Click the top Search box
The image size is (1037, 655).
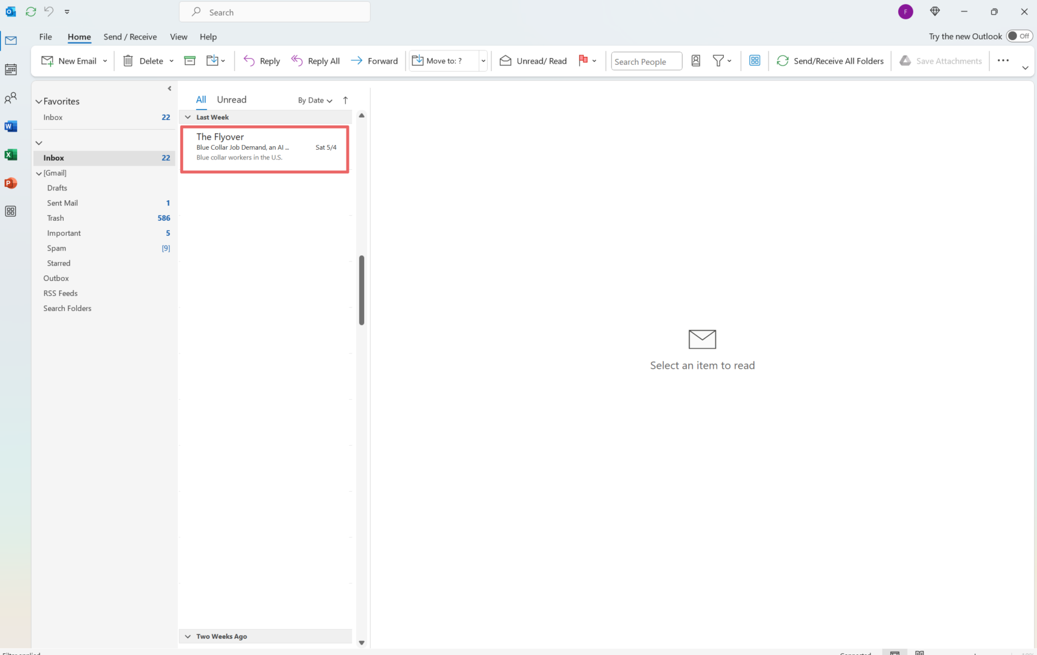point(274,12)
